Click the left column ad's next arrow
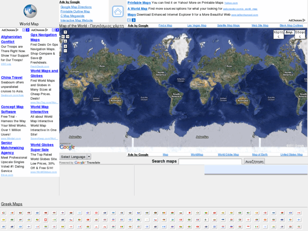The height and width of the screenshot is (231, 308). 28,30
